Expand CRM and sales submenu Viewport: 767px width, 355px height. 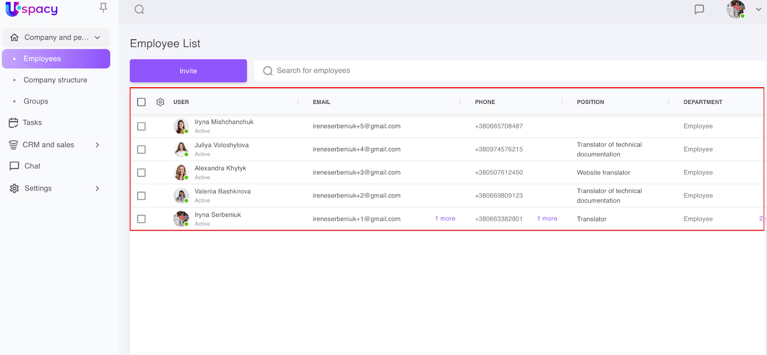[97, 145]
